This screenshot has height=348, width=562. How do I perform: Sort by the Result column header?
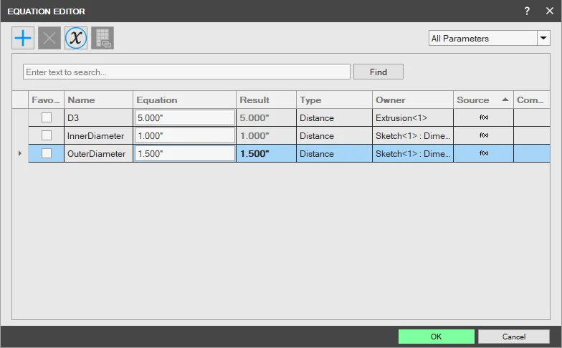click(x=267, y=100)
